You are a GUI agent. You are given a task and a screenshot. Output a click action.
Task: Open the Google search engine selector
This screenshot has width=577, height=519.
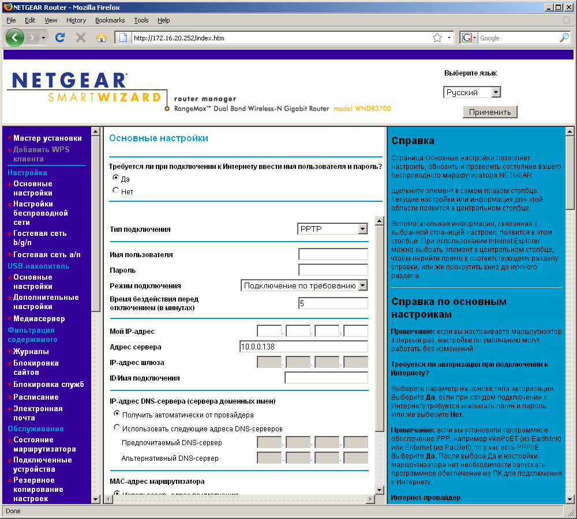tap(469, 37)
